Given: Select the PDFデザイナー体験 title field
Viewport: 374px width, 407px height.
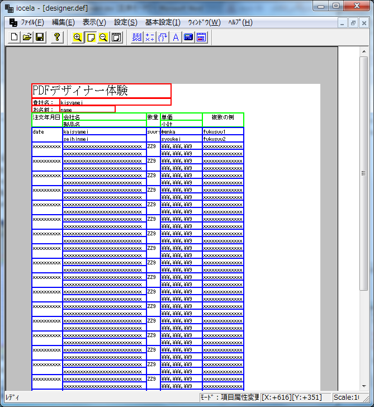Looking at the screenshot, I should [x=102, y=91].
